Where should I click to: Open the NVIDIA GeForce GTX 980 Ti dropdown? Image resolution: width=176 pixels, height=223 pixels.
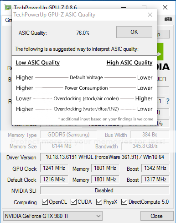click(53, 216)
